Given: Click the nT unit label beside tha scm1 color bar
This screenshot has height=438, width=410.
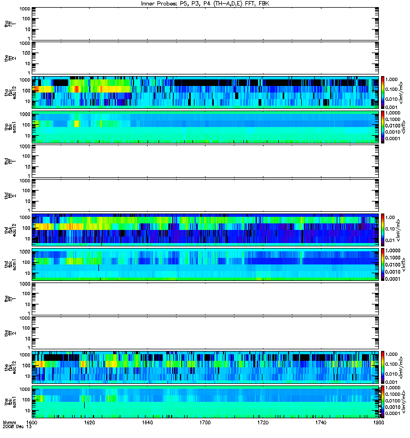Looking at the screenshot, I should tap(403, 127).
